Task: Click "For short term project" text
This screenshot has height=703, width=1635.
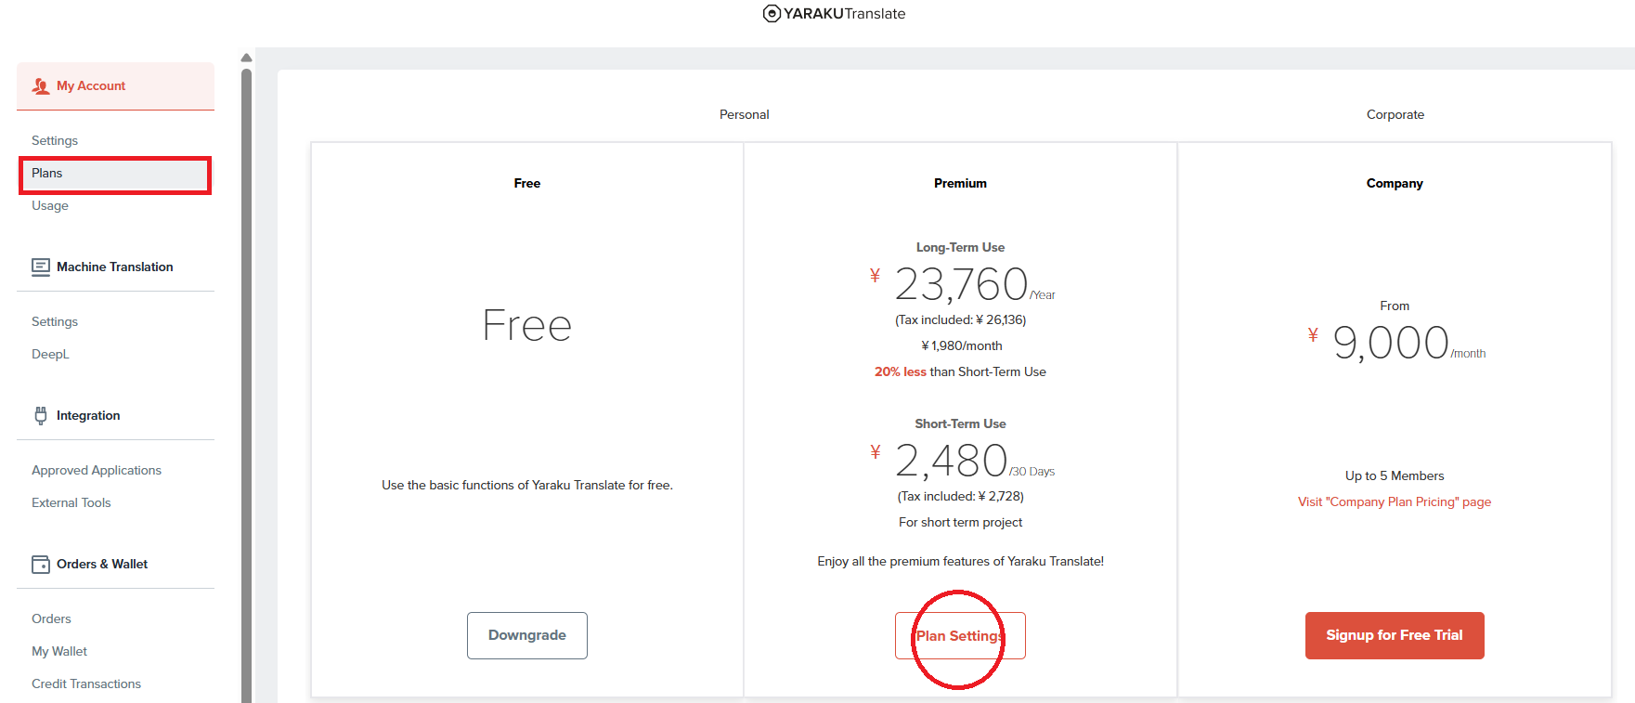Action: (x=960, y=522)
